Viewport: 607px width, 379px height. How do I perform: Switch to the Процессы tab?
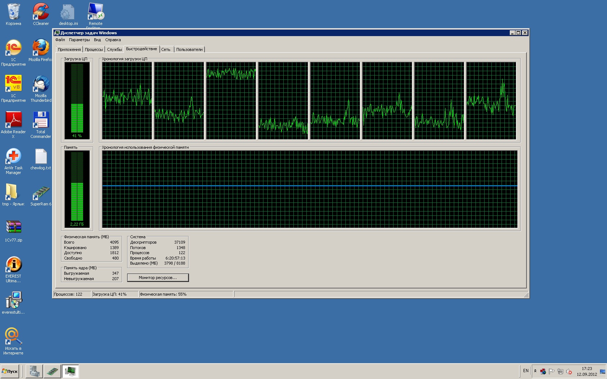point(94,49)
